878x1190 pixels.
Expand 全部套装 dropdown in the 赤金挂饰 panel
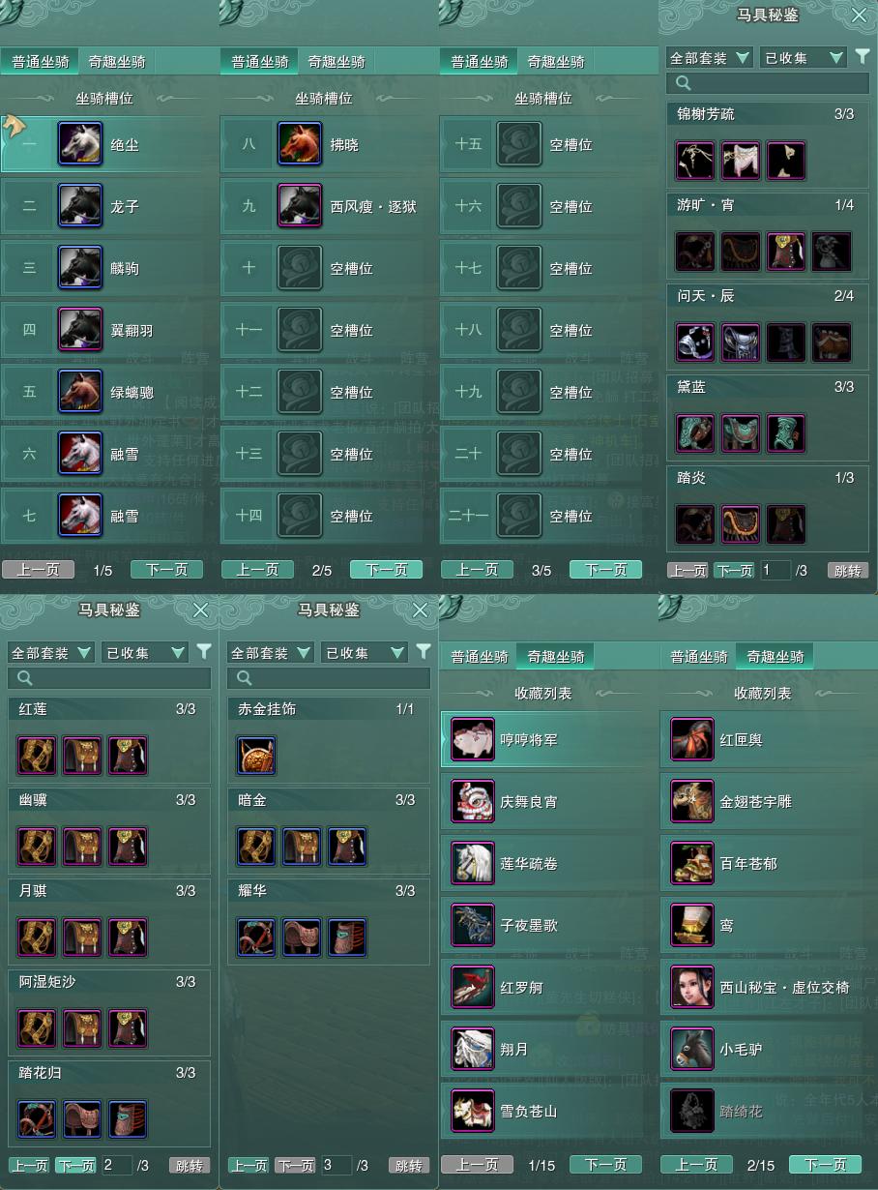271,653
